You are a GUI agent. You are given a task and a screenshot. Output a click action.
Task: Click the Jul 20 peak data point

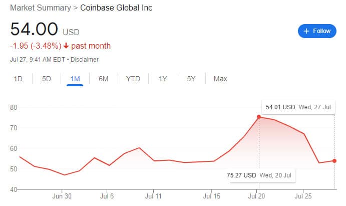259,117
